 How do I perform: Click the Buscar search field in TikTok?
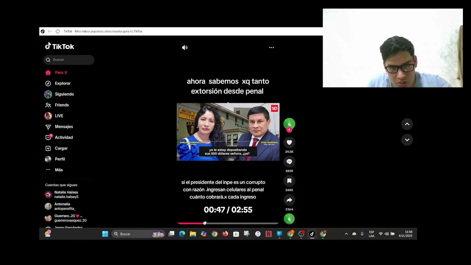pyautogui.click(x=69, y=60)
